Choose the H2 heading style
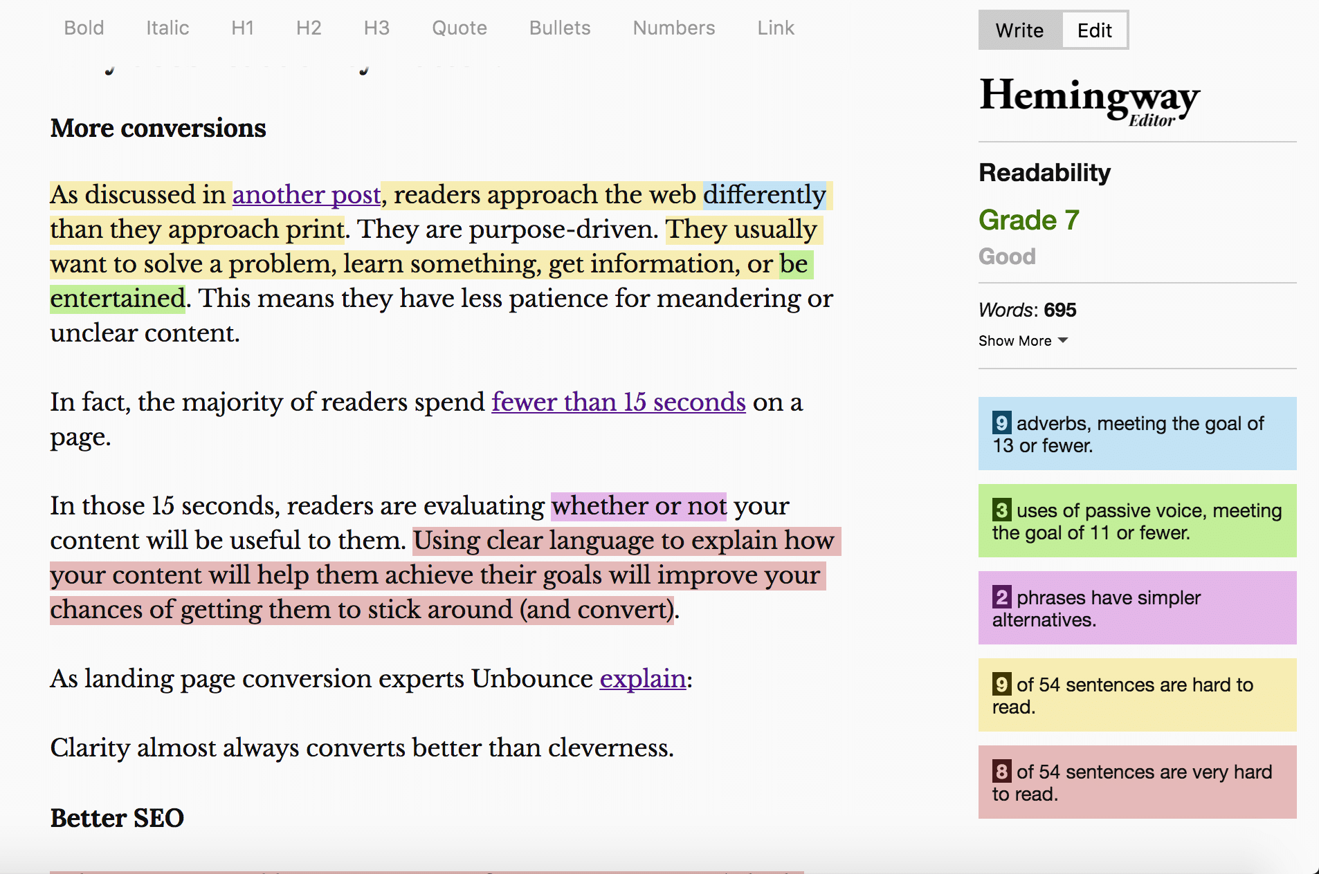 309,28
